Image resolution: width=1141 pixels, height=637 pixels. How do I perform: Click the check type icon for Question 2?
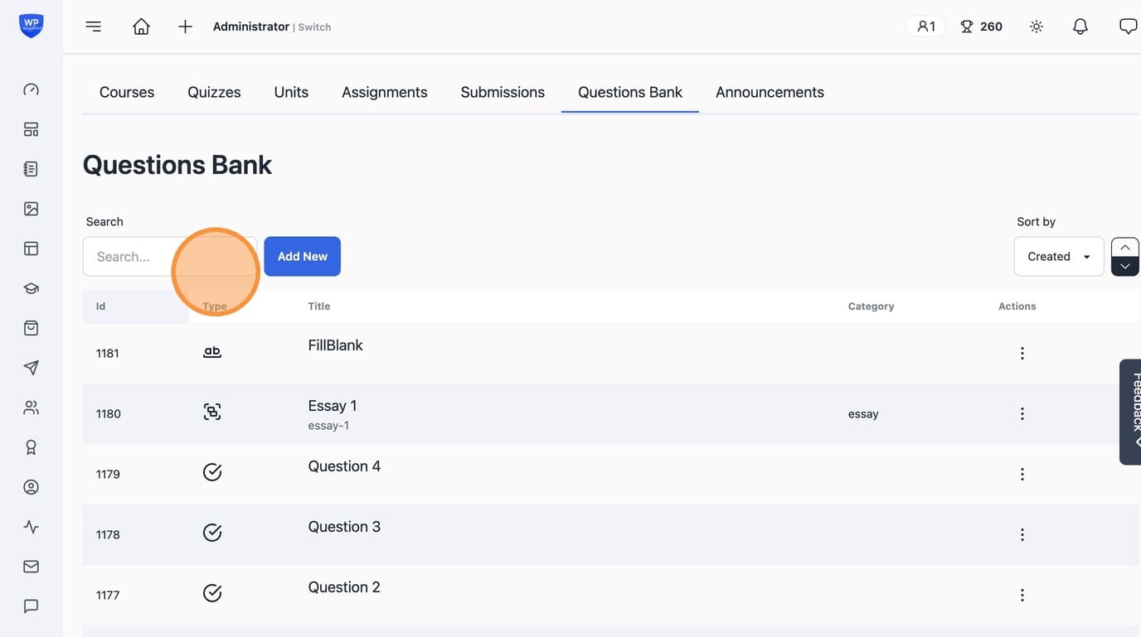[x=212, y=593]
